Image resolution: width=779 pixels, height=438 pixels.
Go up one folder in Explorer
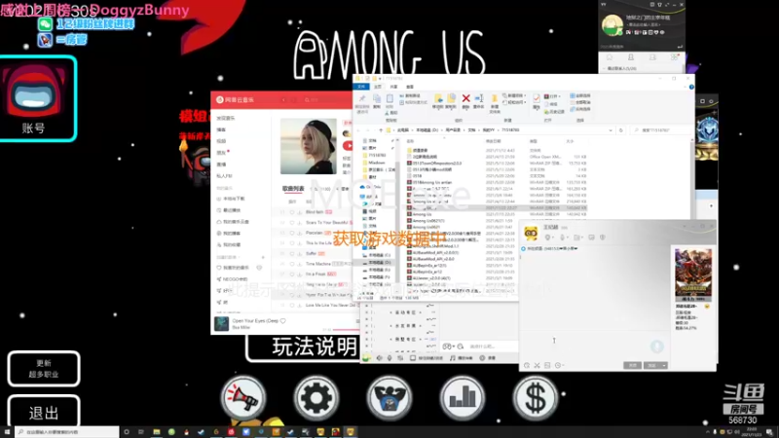(x=381, y=130)
